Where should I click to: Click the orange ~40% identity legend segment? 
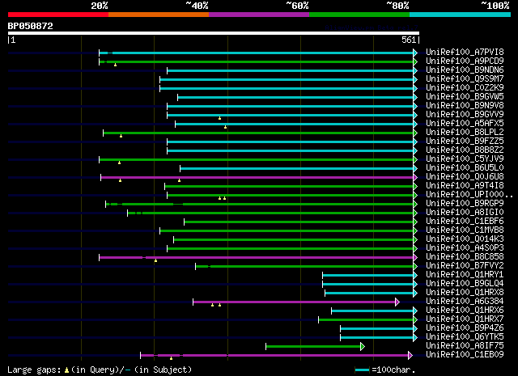click(159, 15)
